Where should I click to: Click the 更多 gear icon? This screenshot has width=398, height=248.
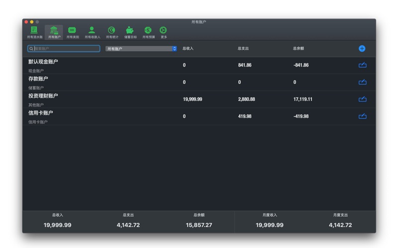[x=163, y=32]
